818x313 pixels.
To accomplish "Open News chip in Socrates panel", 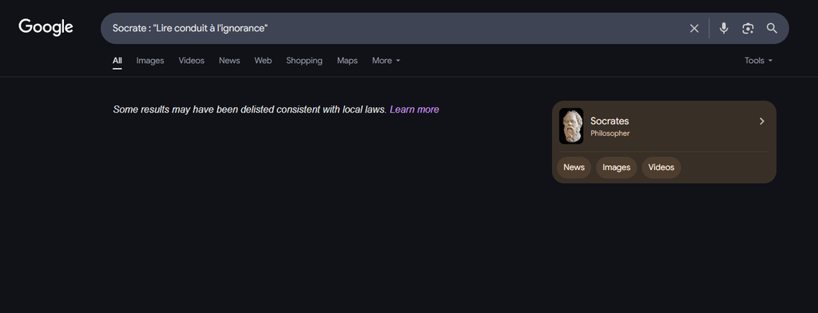I will coord(574,168).
